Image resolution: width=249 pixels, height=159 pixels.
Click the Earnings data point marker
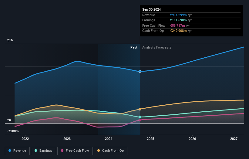(140, 117)
